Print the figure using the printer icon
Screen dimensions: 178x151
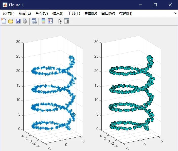(x=25, y=21)
